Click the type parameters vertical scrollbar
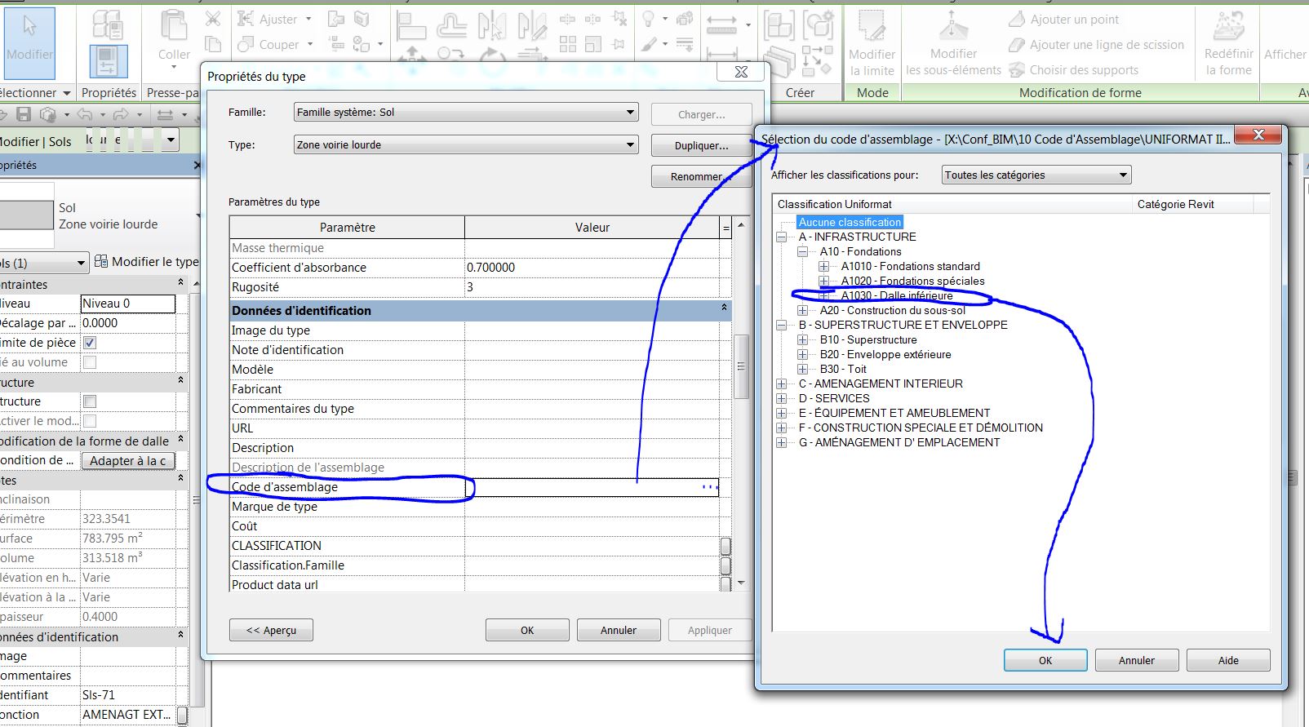Image resolution: width=1309 pixels, height=727 pixels. [741, 367]
